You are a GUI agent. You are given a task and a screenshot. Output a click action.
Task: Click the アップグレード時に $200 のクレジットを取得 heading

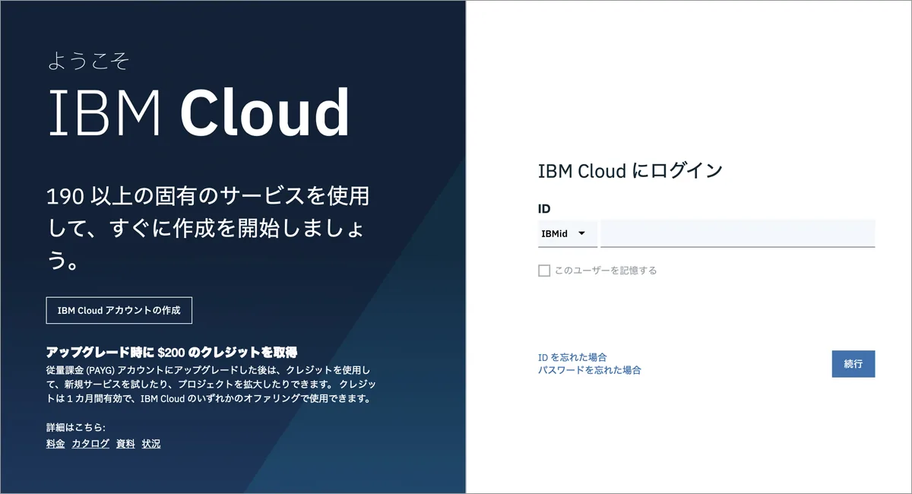[172, 353]
